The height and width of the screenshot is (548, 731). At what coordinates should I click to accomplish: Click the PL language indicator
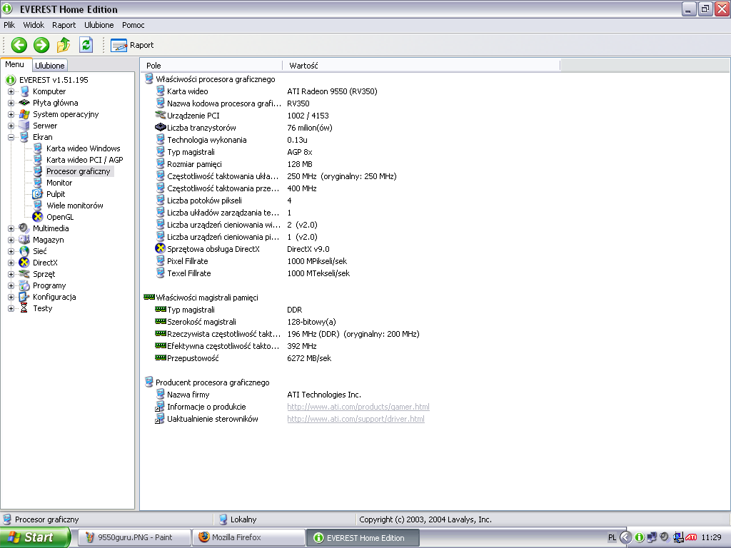(612, 537)
